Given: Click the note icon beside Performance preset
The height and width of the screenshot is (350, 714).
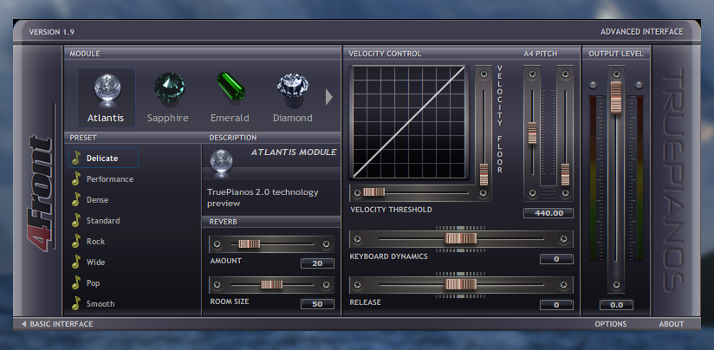Looking at the screenshot, I should [x=76, y=178].
